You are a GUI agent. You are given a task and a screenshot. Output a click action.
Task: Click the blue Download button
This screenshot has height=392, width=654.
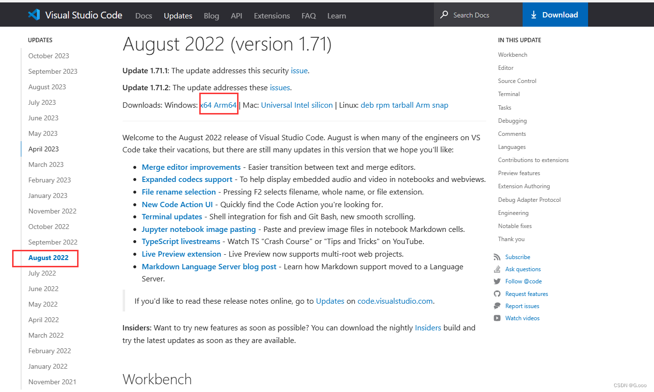click(555, 15)
